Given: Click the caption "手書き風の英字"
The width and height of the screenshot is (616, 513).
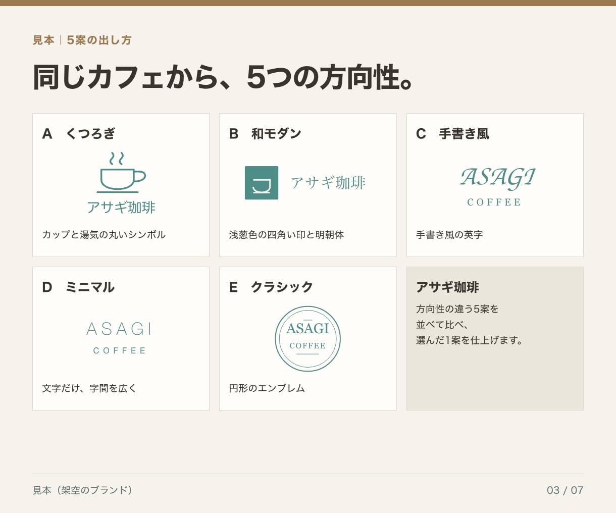Looking at the screenshot, I should (x=449, y=235).
